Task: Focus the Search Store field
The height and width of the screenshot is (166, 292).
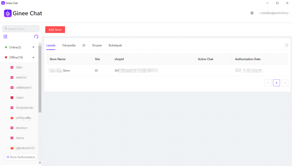Action: point(21,29)
